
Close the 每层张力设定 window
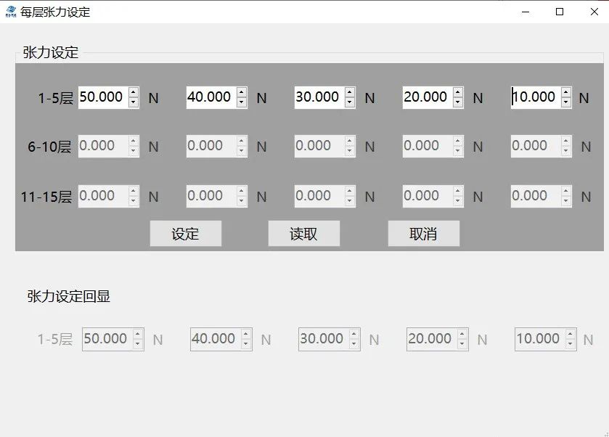click(594, 12)
